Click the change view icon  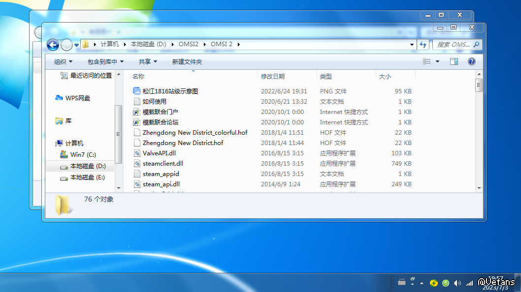coord(426,61)
